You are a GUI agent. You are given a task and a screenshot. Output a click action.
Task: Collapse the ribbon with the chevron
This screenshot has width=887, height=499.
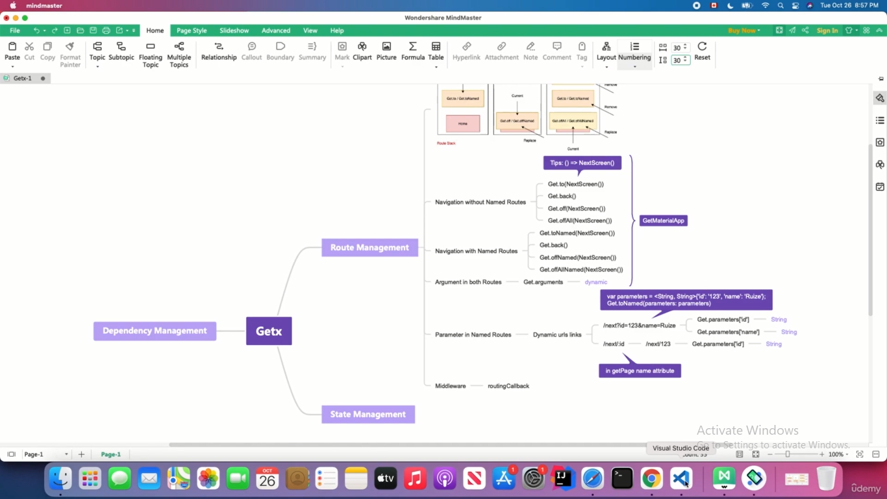pos(879,31)
